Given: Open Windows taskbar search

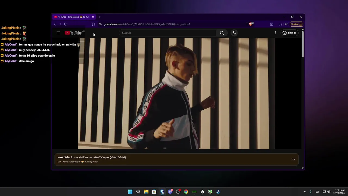Looking at the screenshot, I should [138, 192].
